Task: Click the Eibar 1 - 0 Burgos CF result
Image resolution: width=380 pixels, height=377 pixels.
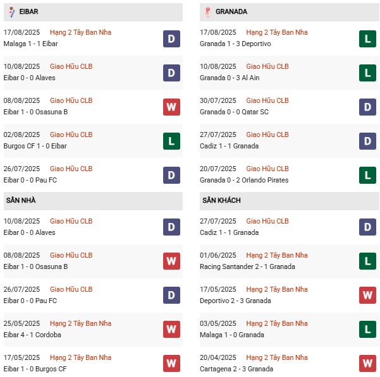Action: (x=34, y=369)
